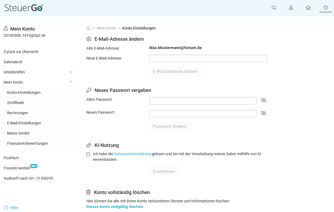This screenshot has width=334, height=212.
Task: Click the Neue E-Mail-Adresse input field
Action: (x=208, y=58)
